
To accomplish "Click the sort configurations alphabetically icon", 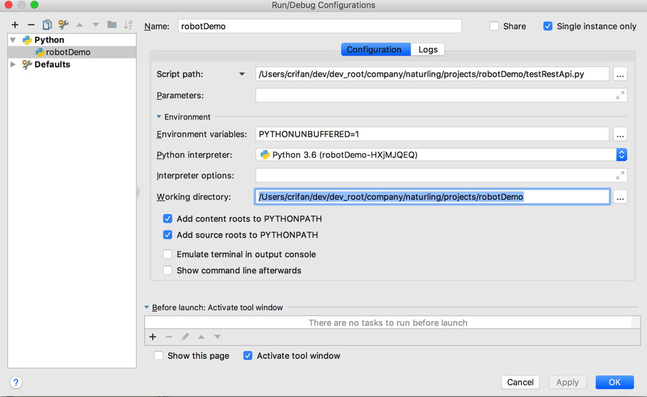I will [x=128, y=25].
